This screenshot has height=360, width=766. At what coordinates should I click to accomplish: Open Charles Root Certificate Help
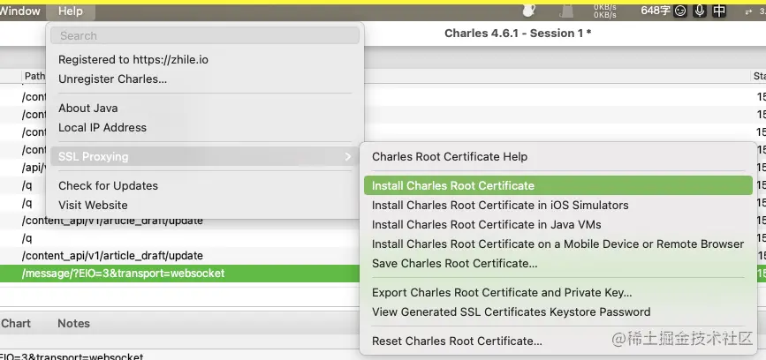click(x=450, y=156)
